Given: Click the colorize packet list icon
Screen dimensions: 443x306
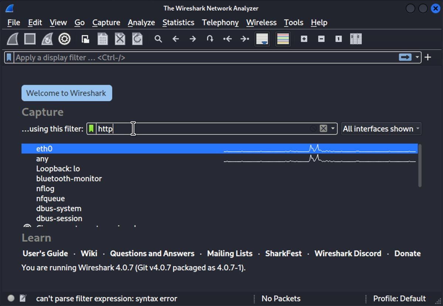Looking at the screenshot, I should pyautogui.click(x=283, y=39).
